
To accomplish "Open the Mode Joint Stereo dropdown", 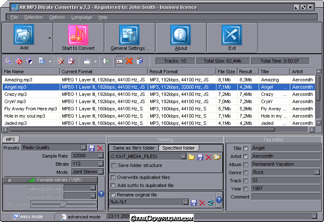I will tap(101, 172).
